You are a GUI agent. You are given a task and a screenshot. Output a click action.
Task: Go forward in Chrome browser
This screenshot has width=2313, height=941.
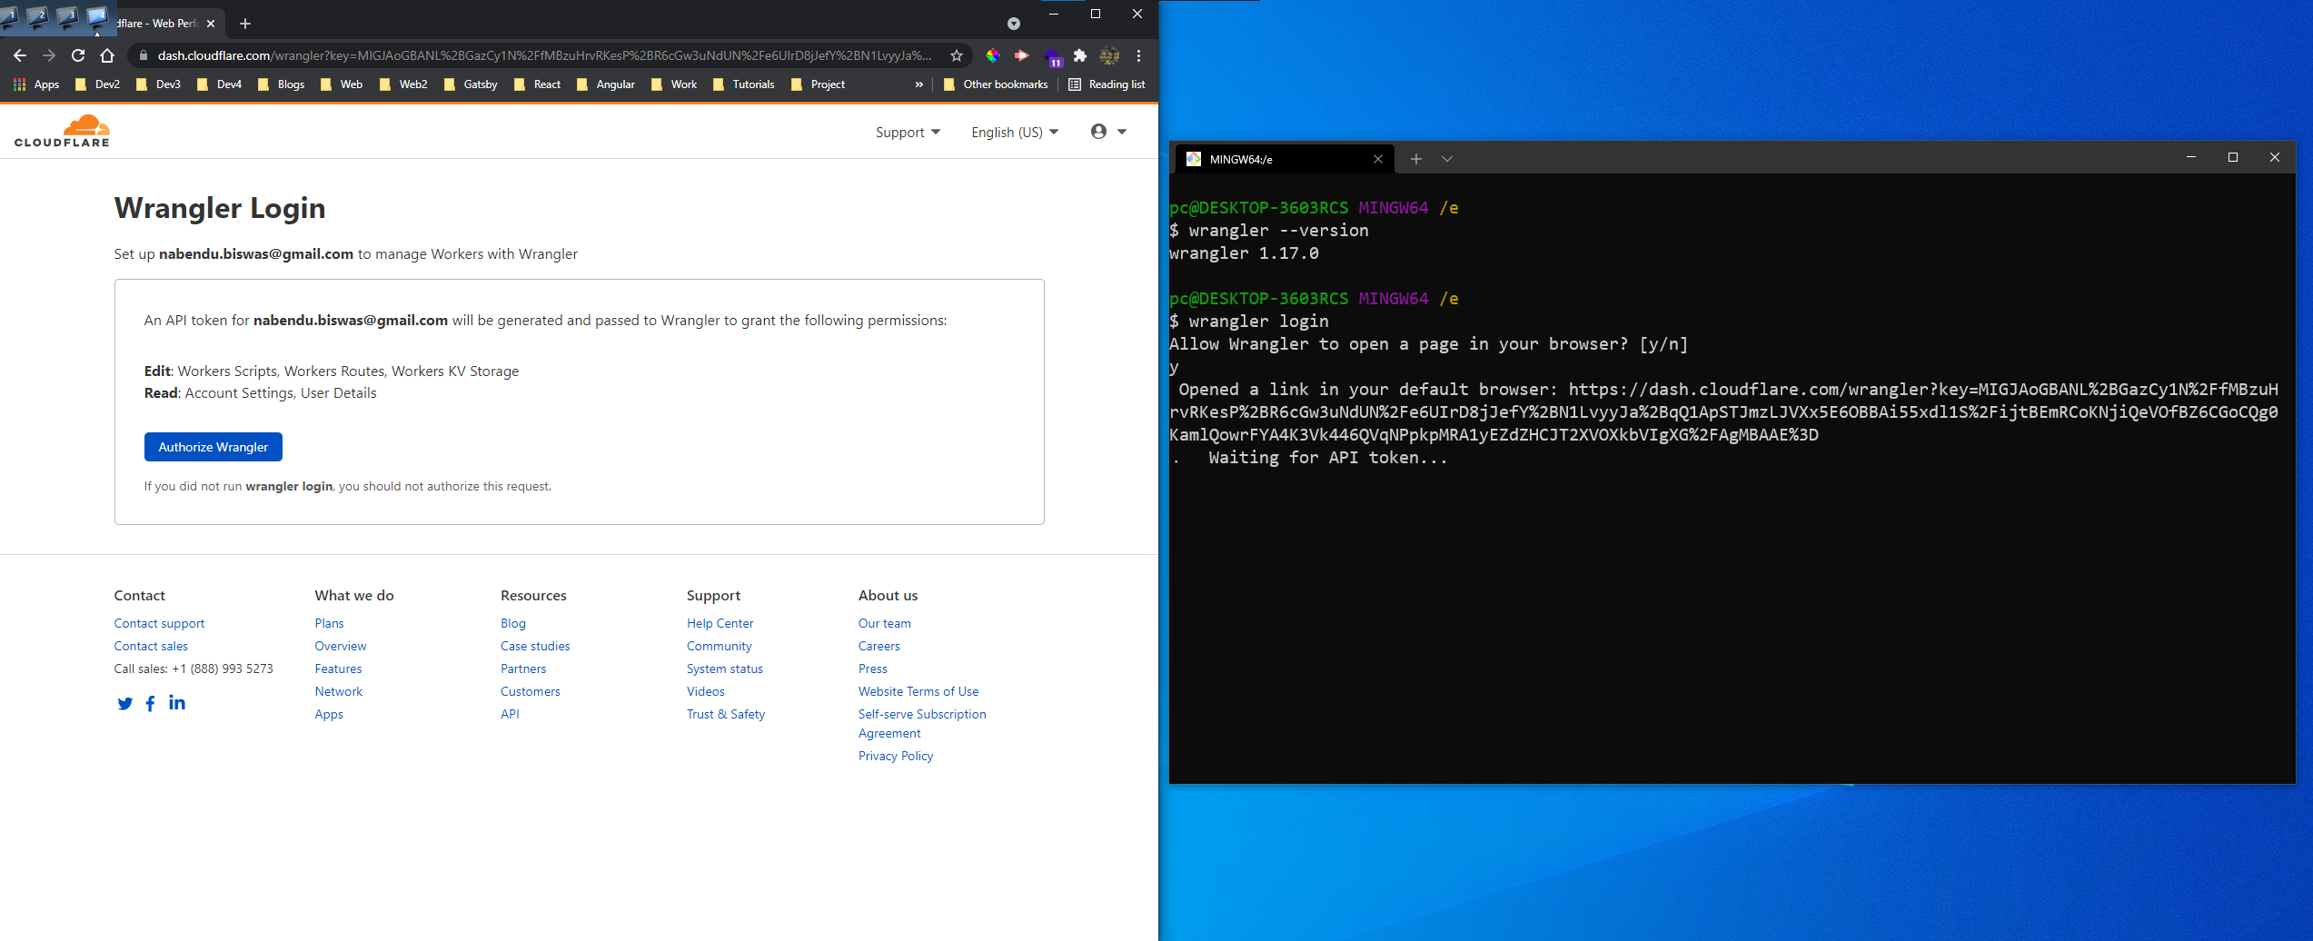tap(49, 55)
